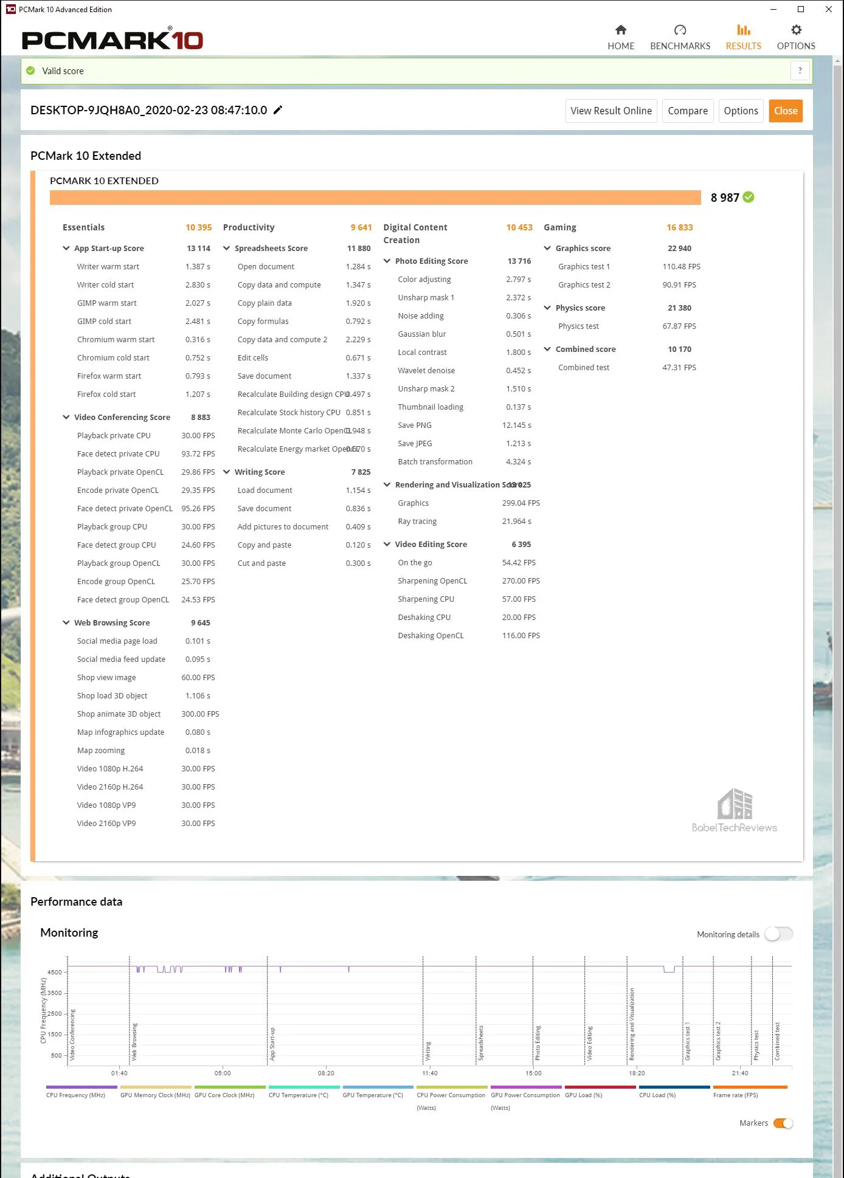Collapse Video Conferencing Score section

click(x=66, y=417)
